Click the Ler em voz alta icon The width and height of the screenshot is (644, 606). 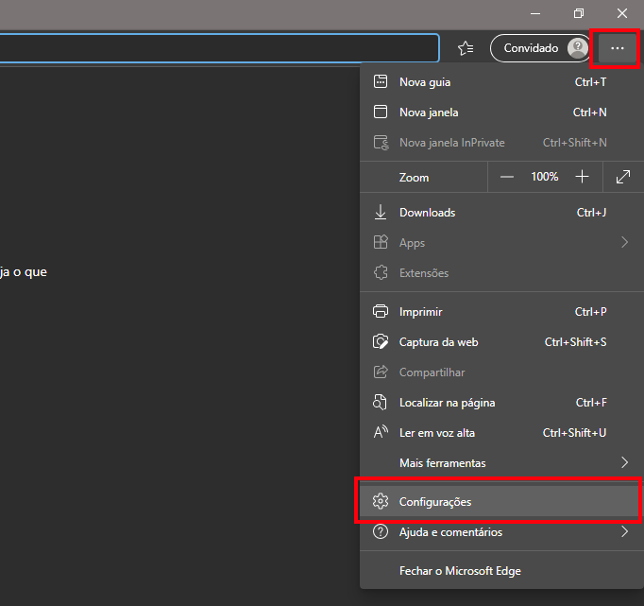pyautogui.click(x=381, y=433)
